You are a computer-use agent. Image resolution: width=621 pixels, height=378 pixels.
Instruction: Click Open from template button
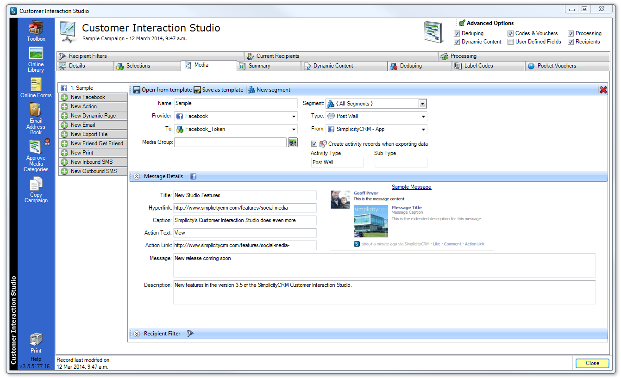[162, 90]
